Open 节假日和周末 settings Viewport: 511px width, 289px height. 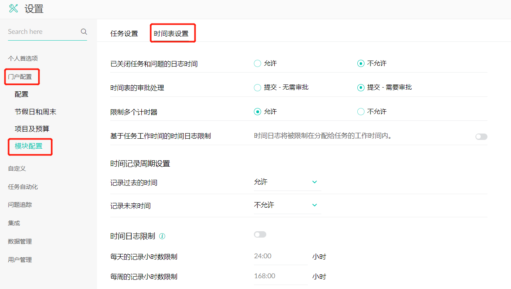pos(36,112)
